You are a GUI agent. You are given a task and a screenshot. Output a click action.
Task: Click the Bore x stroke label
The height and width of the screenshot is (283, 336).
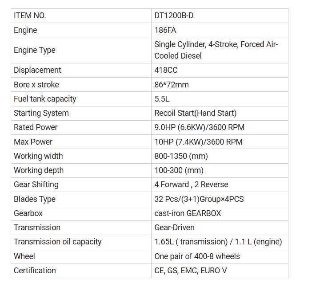click(x=36, y=84)
